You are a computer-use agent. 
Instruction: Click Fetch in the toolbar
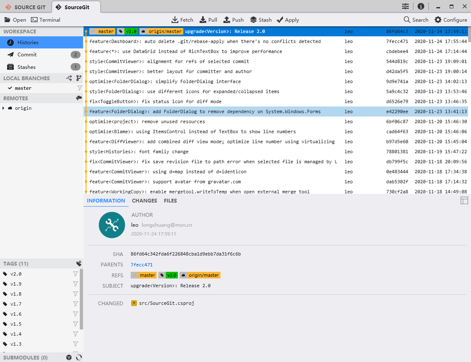pyautogui.click(x=182, y=20)
